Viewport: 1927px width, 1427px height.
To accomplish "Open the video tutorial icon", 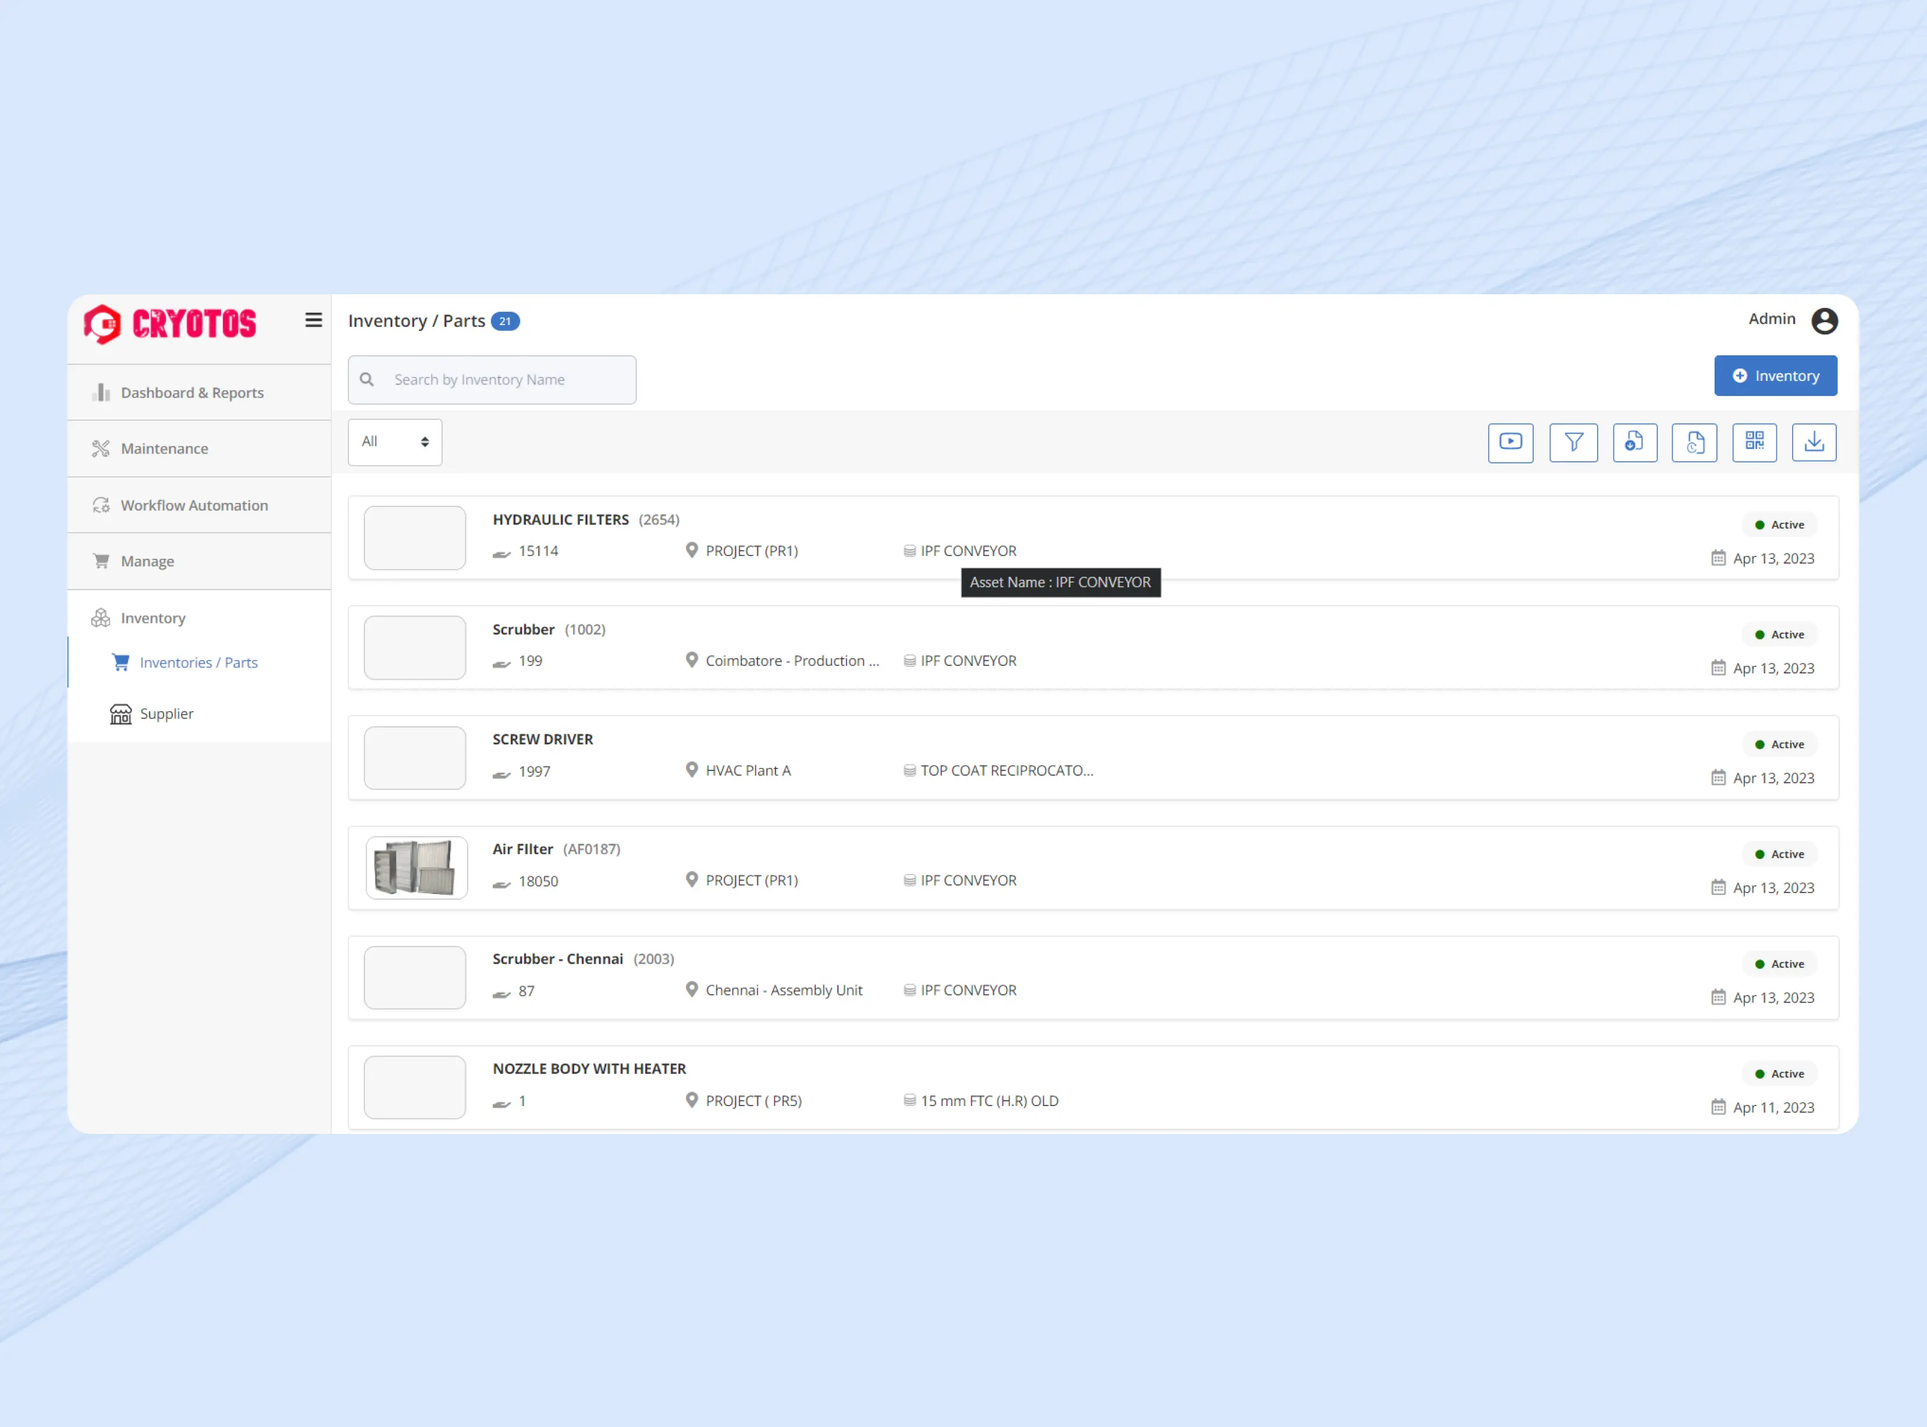I will coord(1510,443).
